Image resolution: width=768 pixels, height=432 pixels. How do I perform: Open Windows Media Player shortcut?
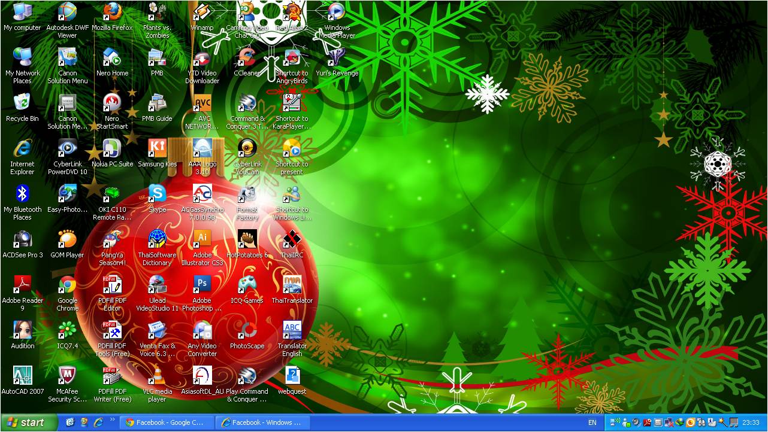[337, 20]
